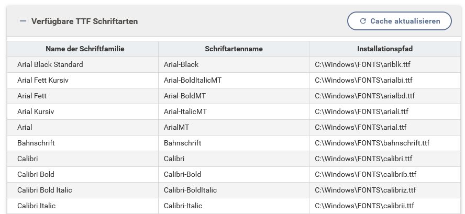Click the Schriftartenname column header
The image size is (465, 214).
(x=234, y=49)
